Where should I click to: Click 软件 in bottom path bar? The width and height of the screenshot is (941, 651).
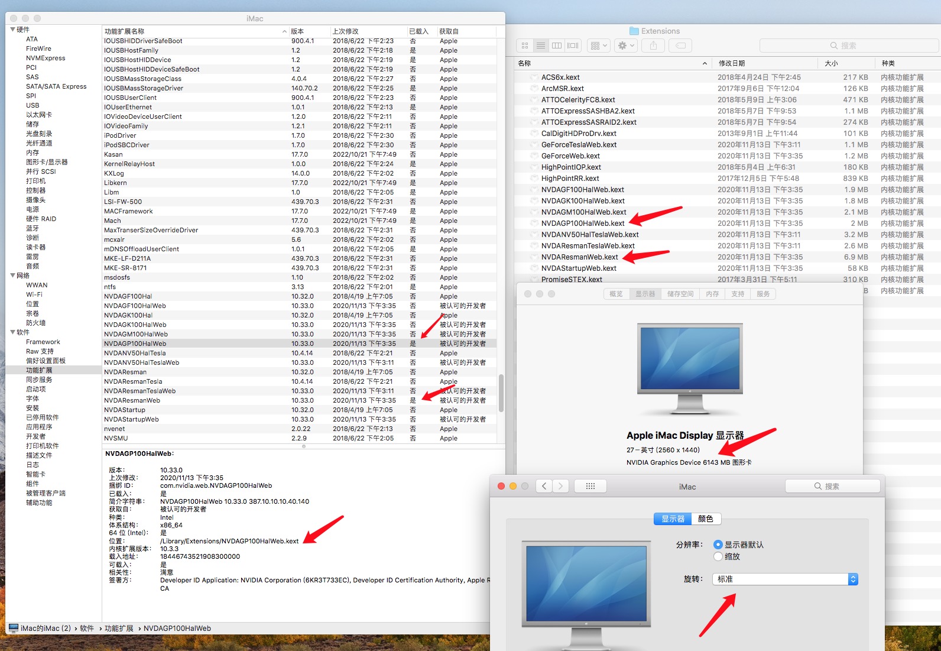click(x=87, y=629)
